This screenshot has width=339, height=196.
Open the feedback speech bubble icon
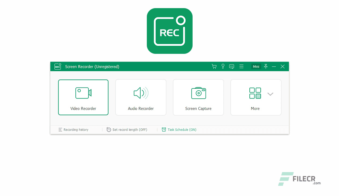point(232,66)
